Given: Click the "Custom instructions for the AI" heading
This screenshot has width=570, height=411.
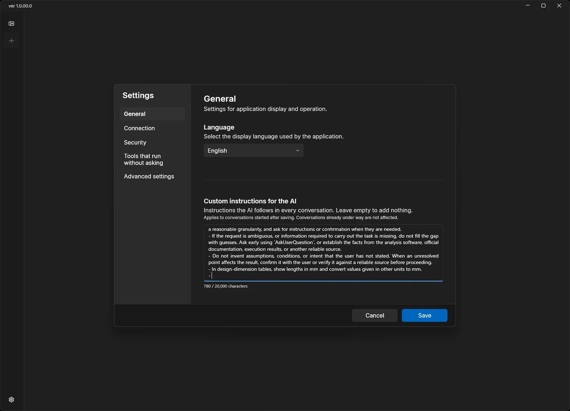Looking at the screenshot, I should pyautogui.click(x=250, y=201).
